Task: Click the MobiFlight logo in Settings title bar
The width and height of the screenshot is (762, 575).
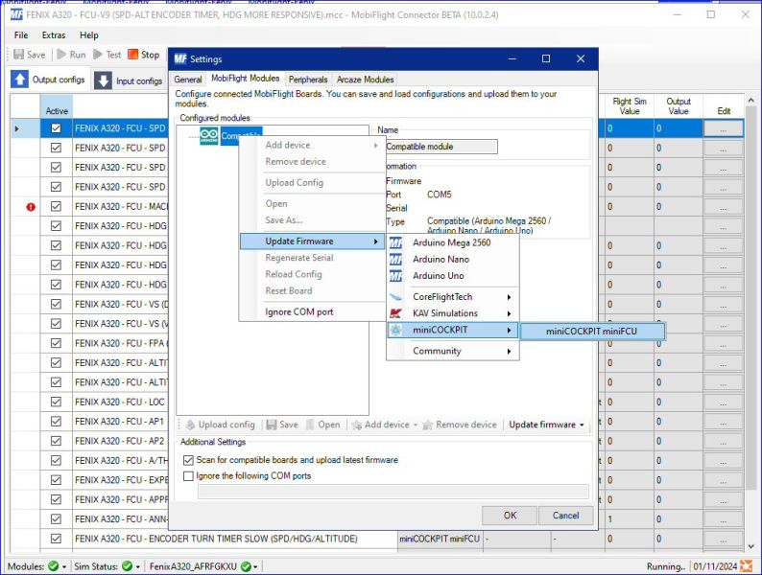Action: 180,58
